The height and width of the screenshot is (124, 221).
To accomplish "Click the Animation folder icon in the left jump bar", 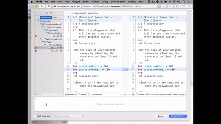I will pos(66,94).
